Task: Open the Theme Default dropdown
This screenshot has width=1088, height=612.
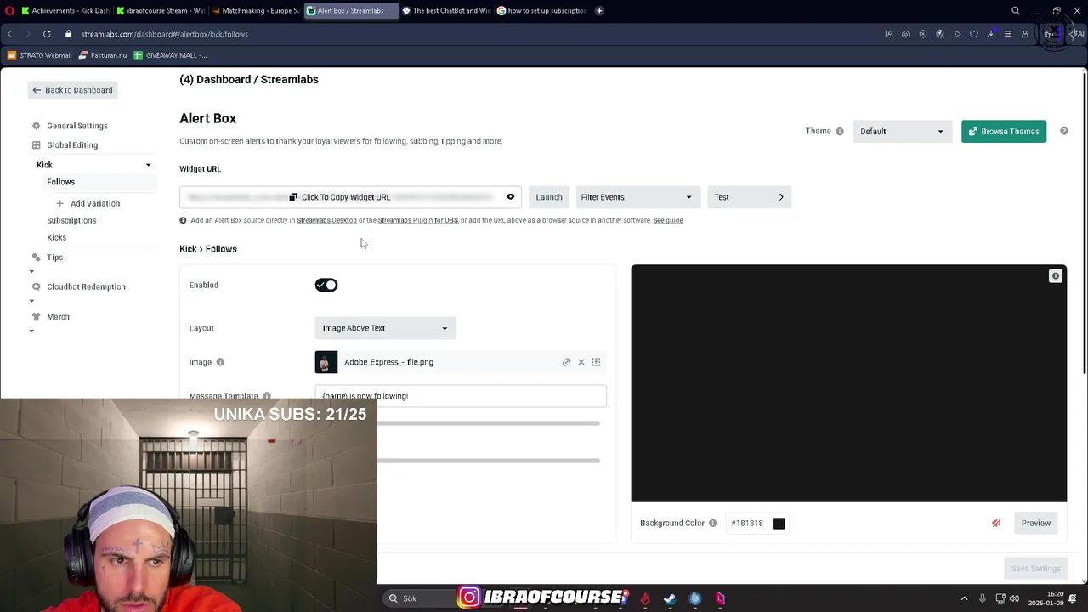Action: [x=901, y=132]
